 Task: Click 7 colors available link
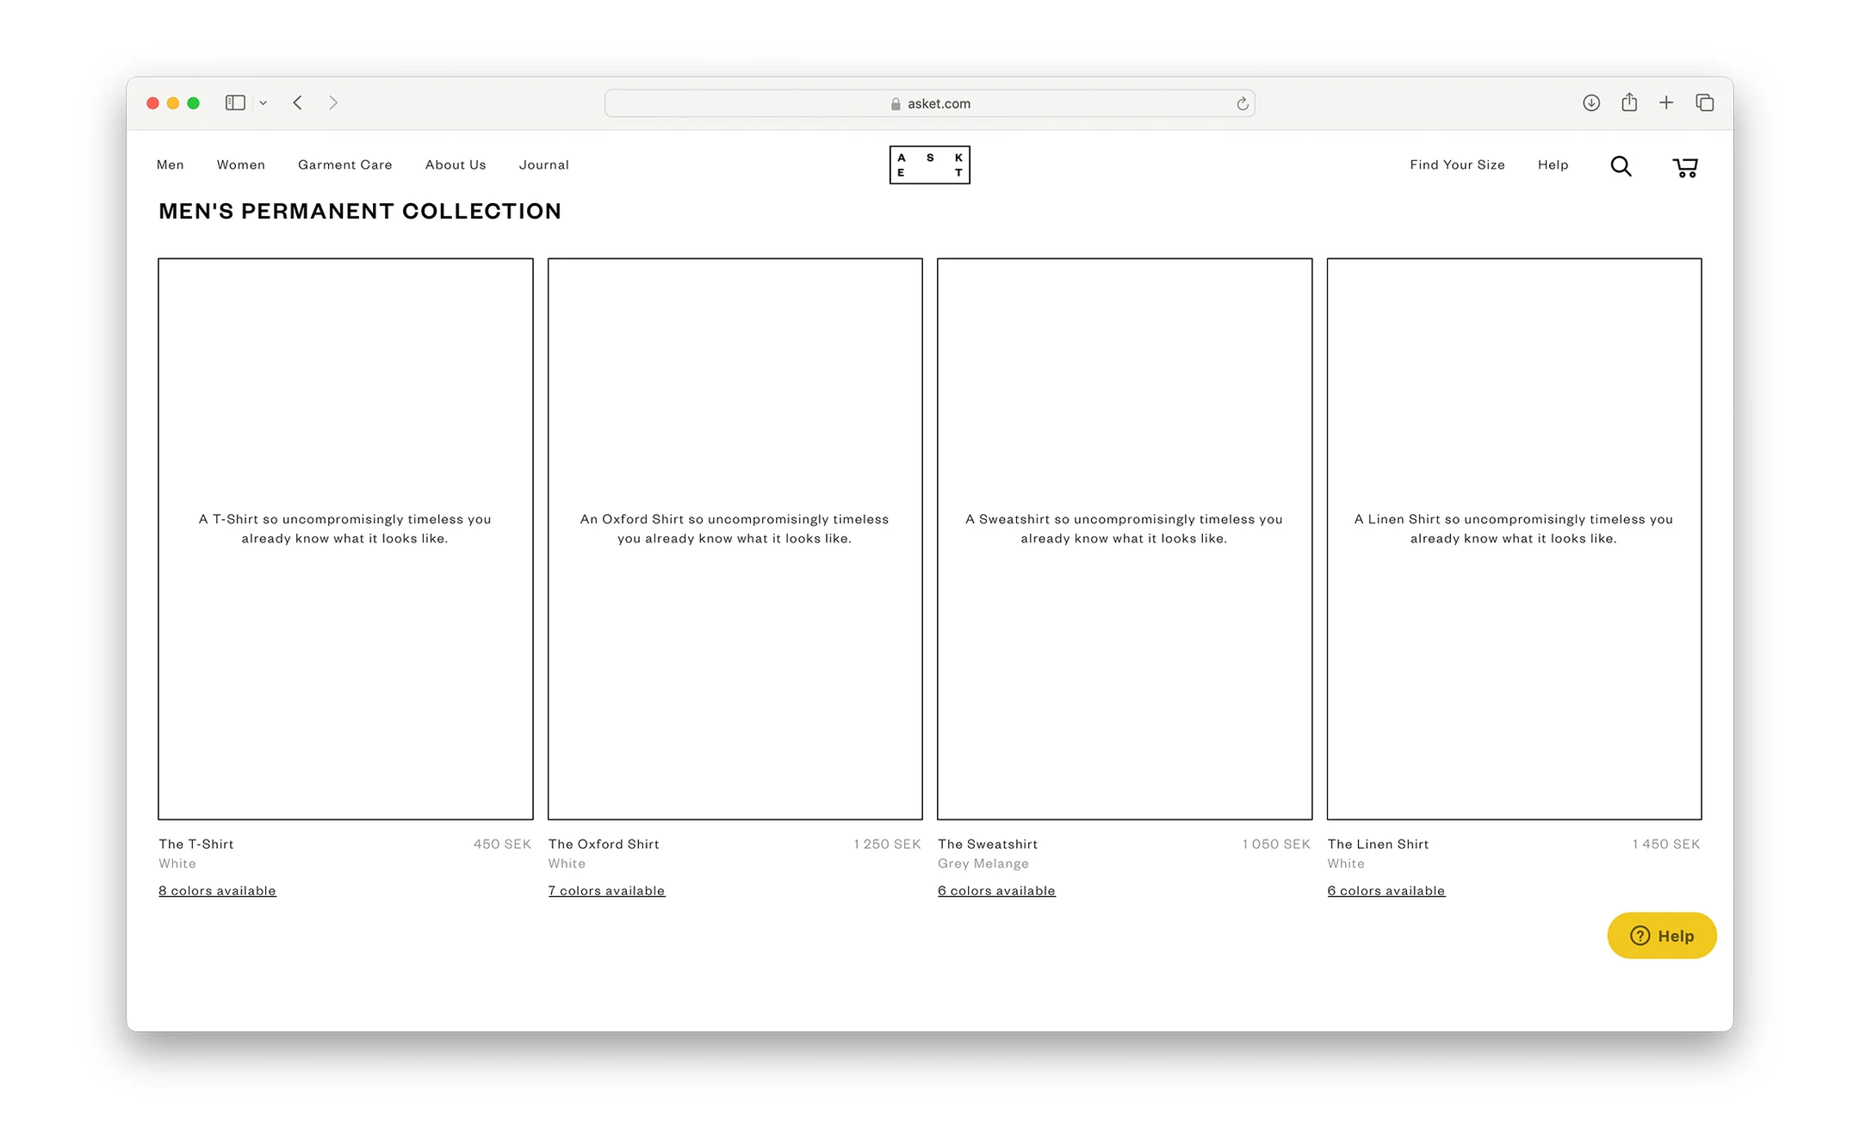click(x=606, y=890)
